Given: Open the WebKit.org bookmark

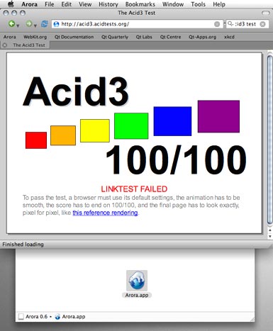Looking at the screenshot, I should 35,37.
